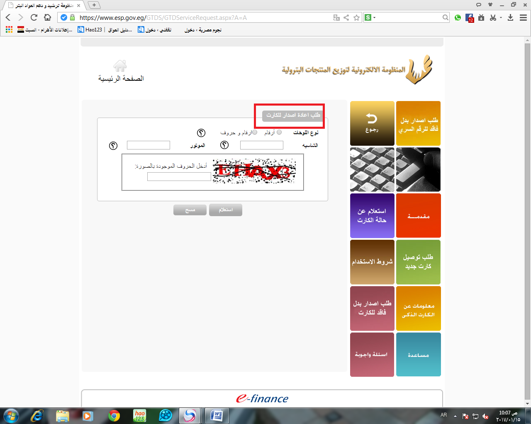Screen dimensions: 531x424
Task: Click the مسح clear button
Action: click(x=190, y=210)
